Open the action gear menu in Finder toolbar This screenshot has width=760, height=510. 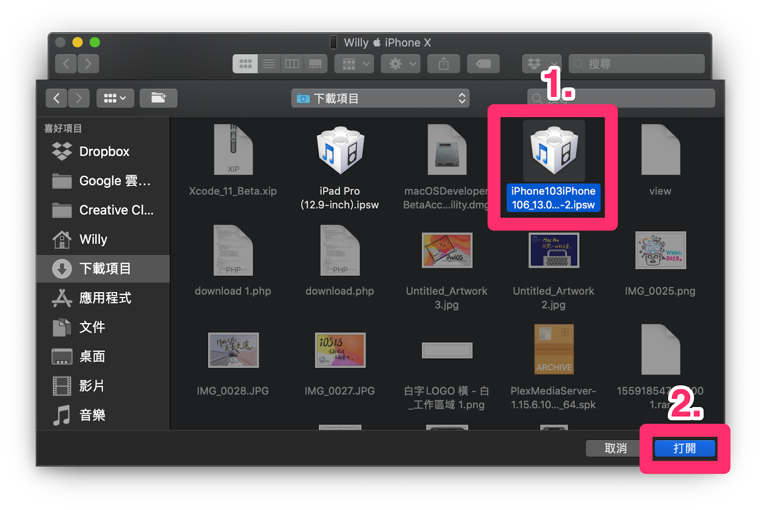(x=400, y=64)
